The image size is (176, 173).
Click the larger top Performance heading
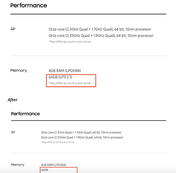(x=28, y=5)
